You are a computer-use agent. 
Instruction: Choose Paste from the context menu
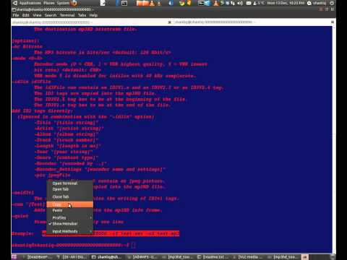coord(69,210)
